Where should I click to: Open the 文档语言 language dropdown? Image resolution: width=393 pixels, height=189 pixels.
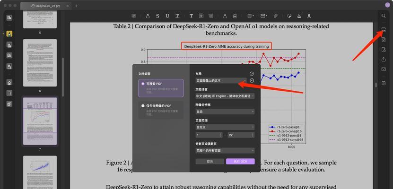tap(225, 96)
